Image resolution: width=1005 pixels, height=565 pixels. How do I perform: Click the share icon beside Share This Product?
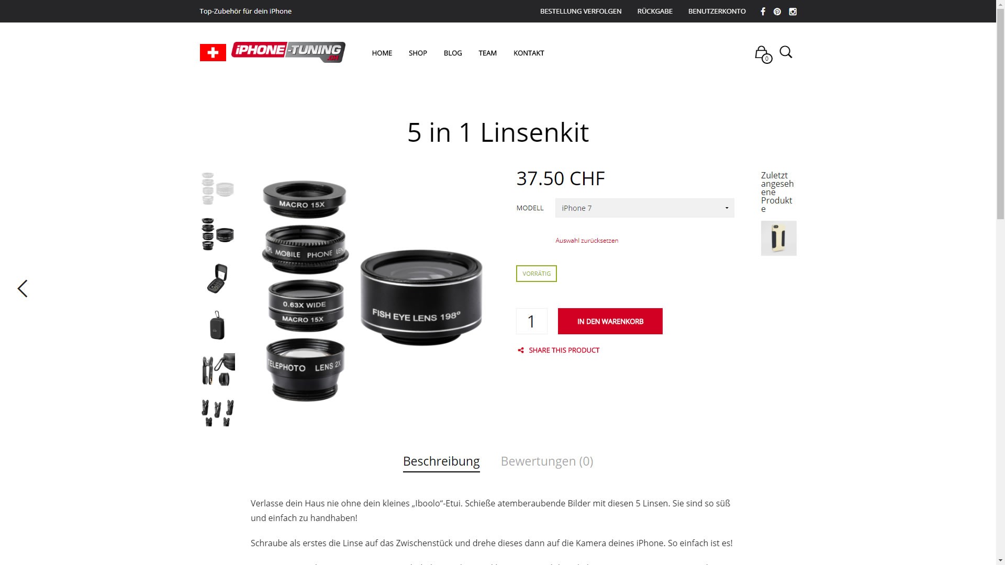coord(521,351)
